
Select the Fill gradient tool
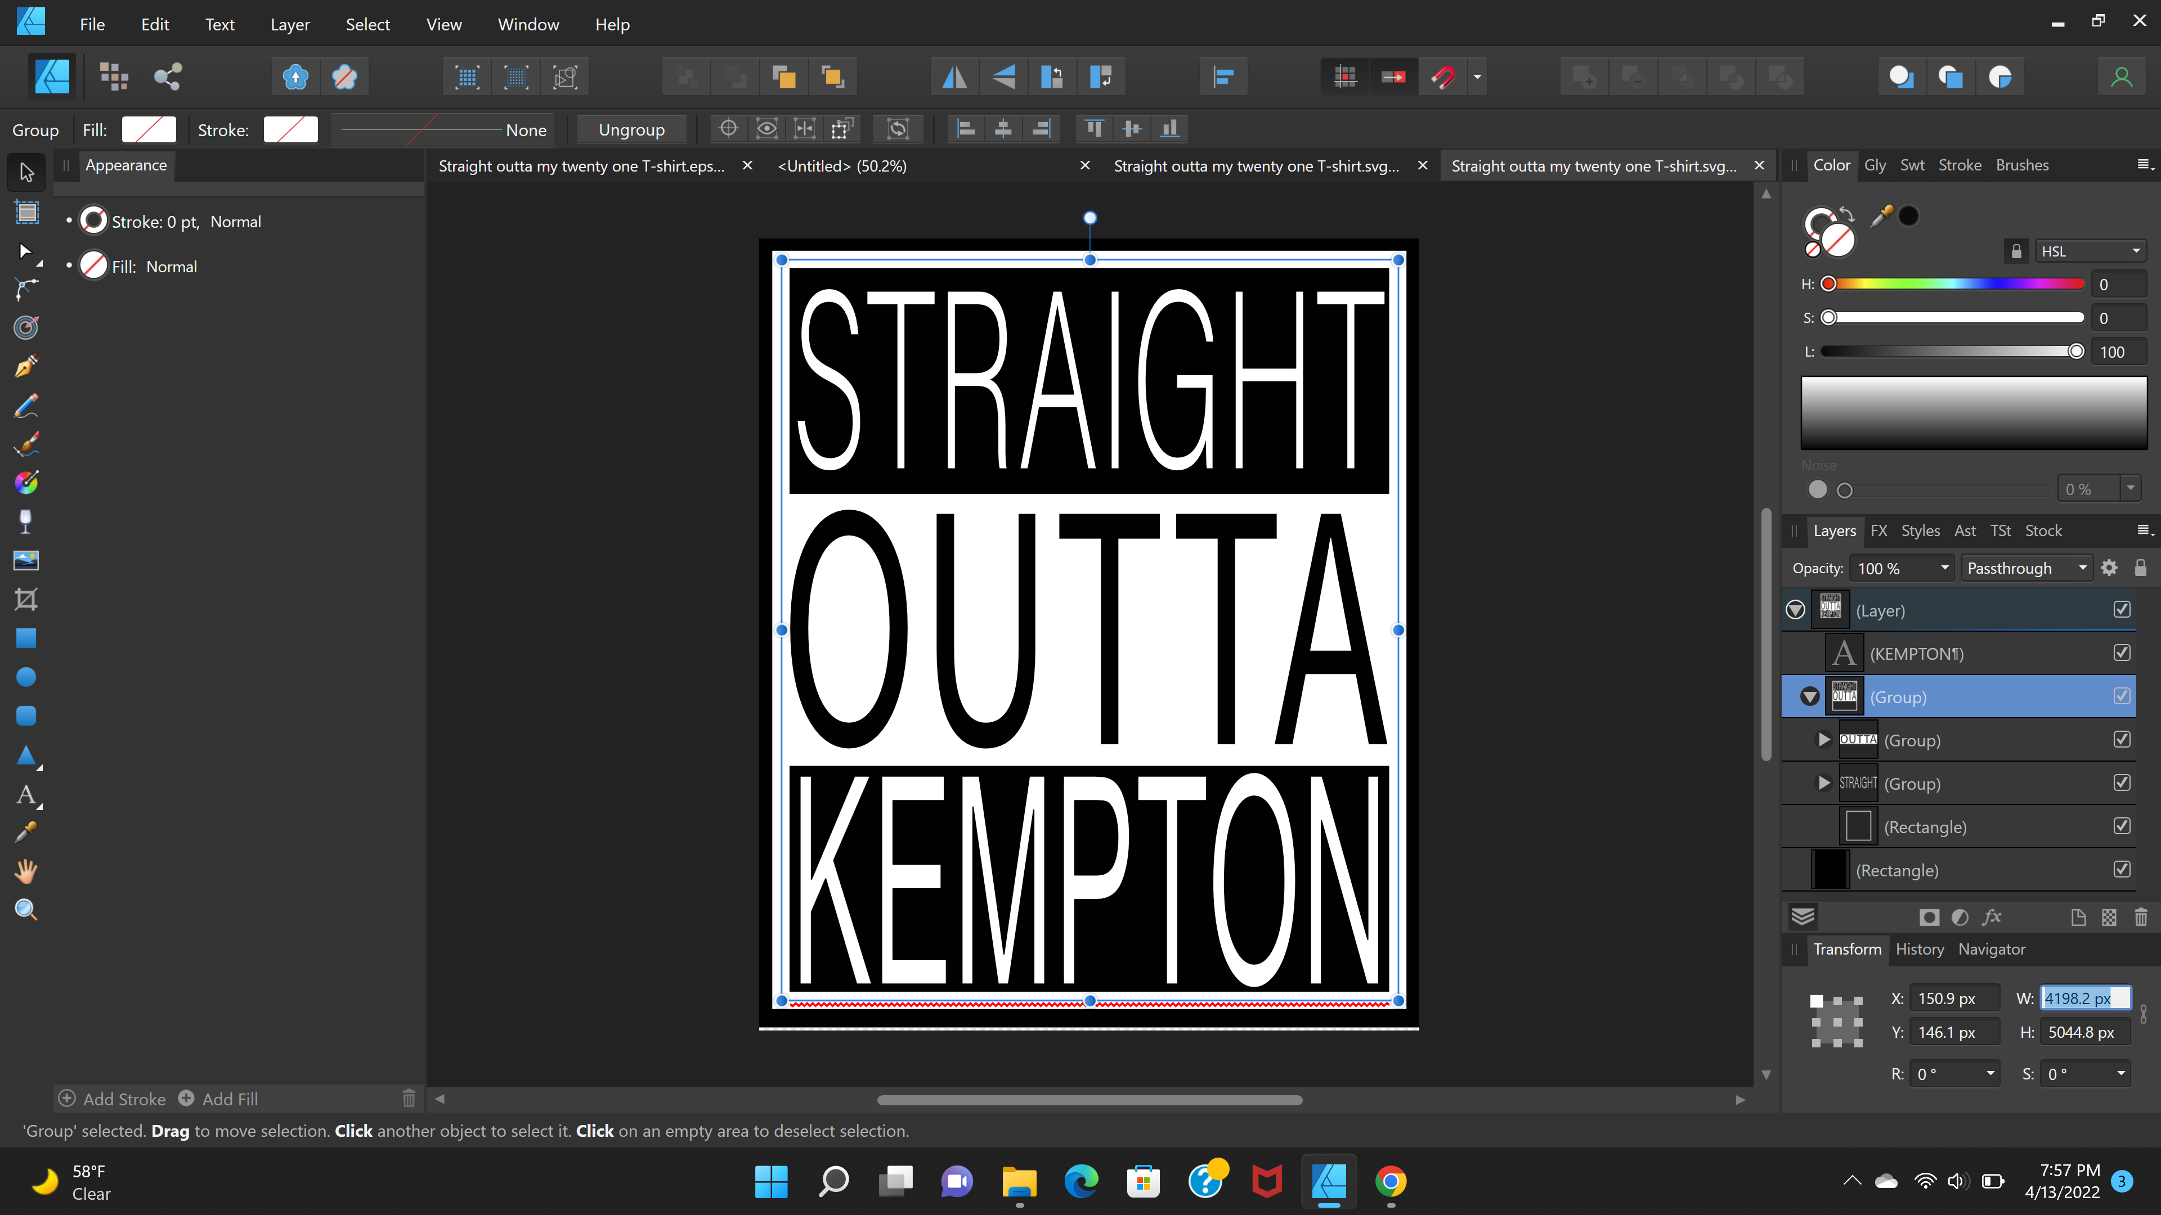point(26,483)
